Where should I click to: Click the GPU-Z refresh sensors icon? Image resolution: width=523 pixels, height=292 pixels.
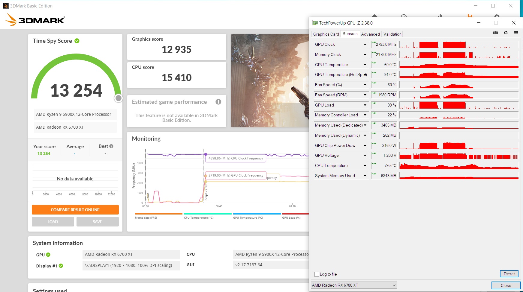point(506,33)
